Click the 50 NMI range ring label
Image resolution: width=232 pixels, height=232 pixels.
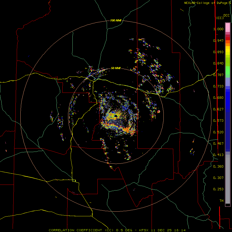tap(116, 68)
